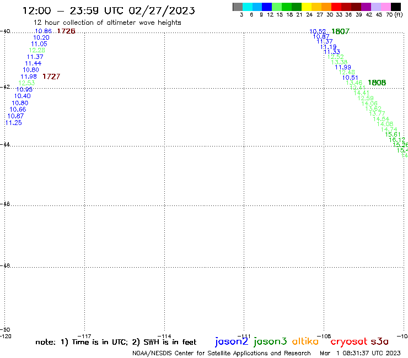Click the 1808 time stamp label

(x=377, y=83)
